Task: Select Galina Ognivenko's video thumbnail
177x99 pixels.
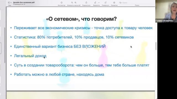Action: click(166, 11)
